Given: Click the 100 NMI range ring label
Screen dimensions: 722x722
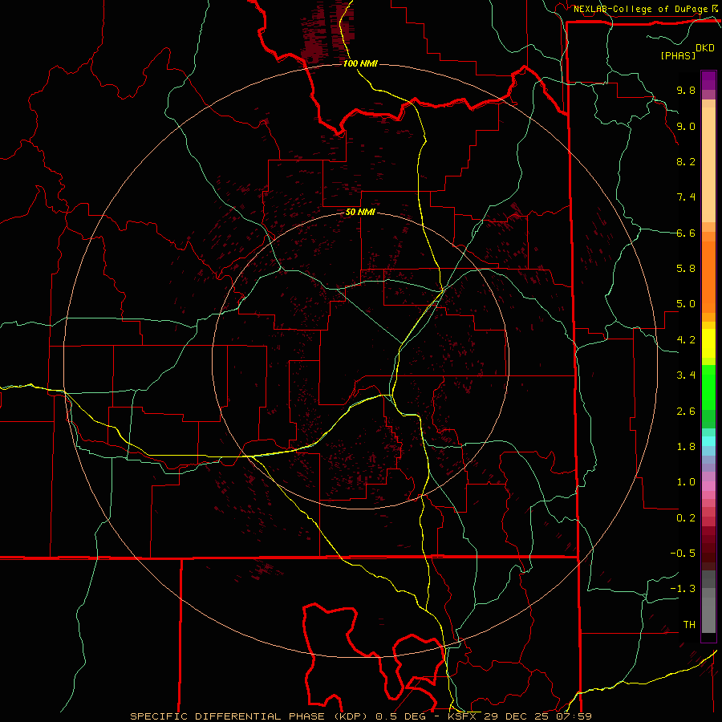Looking at the screenshot, I should tap(360, 63).
